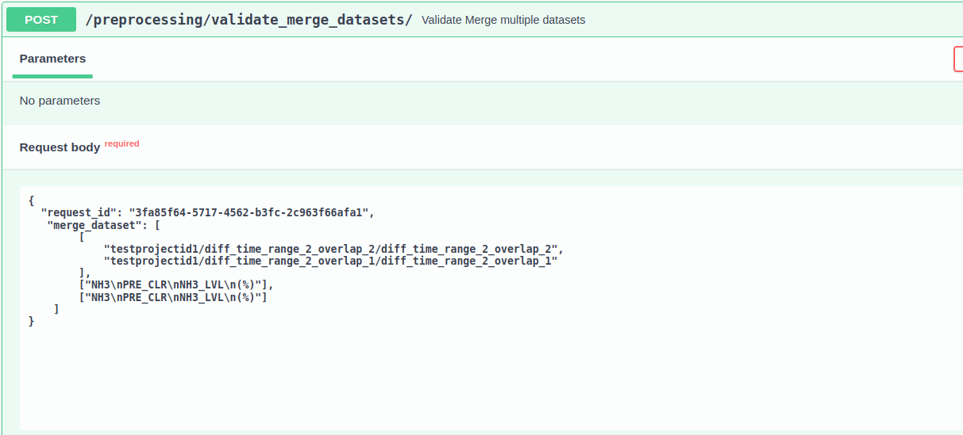Click the green POST method badge
Image resolution: width=963 pixels, height=435 pixels.
tap(41, 20)
